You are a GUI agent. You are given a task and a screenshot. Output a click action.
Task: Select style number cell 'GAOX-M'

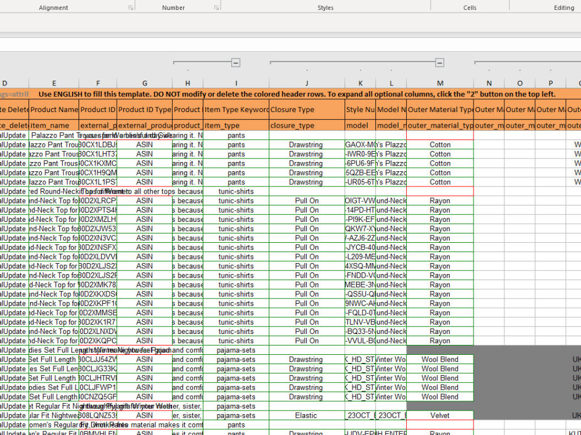point(360,145)
